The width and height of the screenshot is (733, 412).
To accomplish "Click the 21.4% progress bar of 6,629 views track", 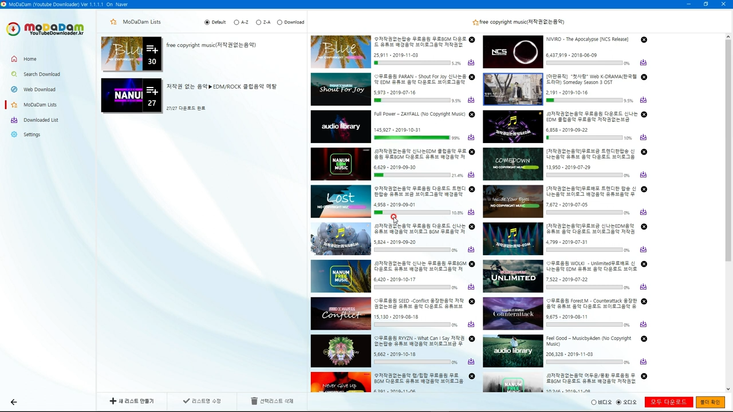I will [412, 175].
